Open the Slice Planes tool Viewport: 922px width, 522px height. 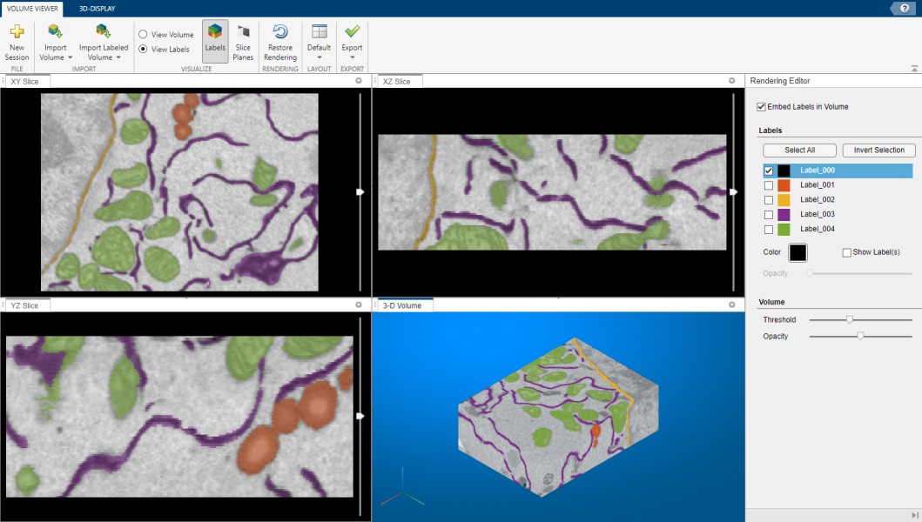pos(243,41)
